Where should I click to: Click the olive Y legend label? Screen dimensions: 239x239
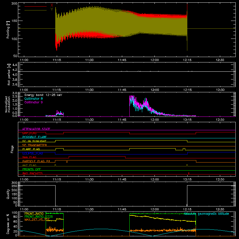click(52, 9)
